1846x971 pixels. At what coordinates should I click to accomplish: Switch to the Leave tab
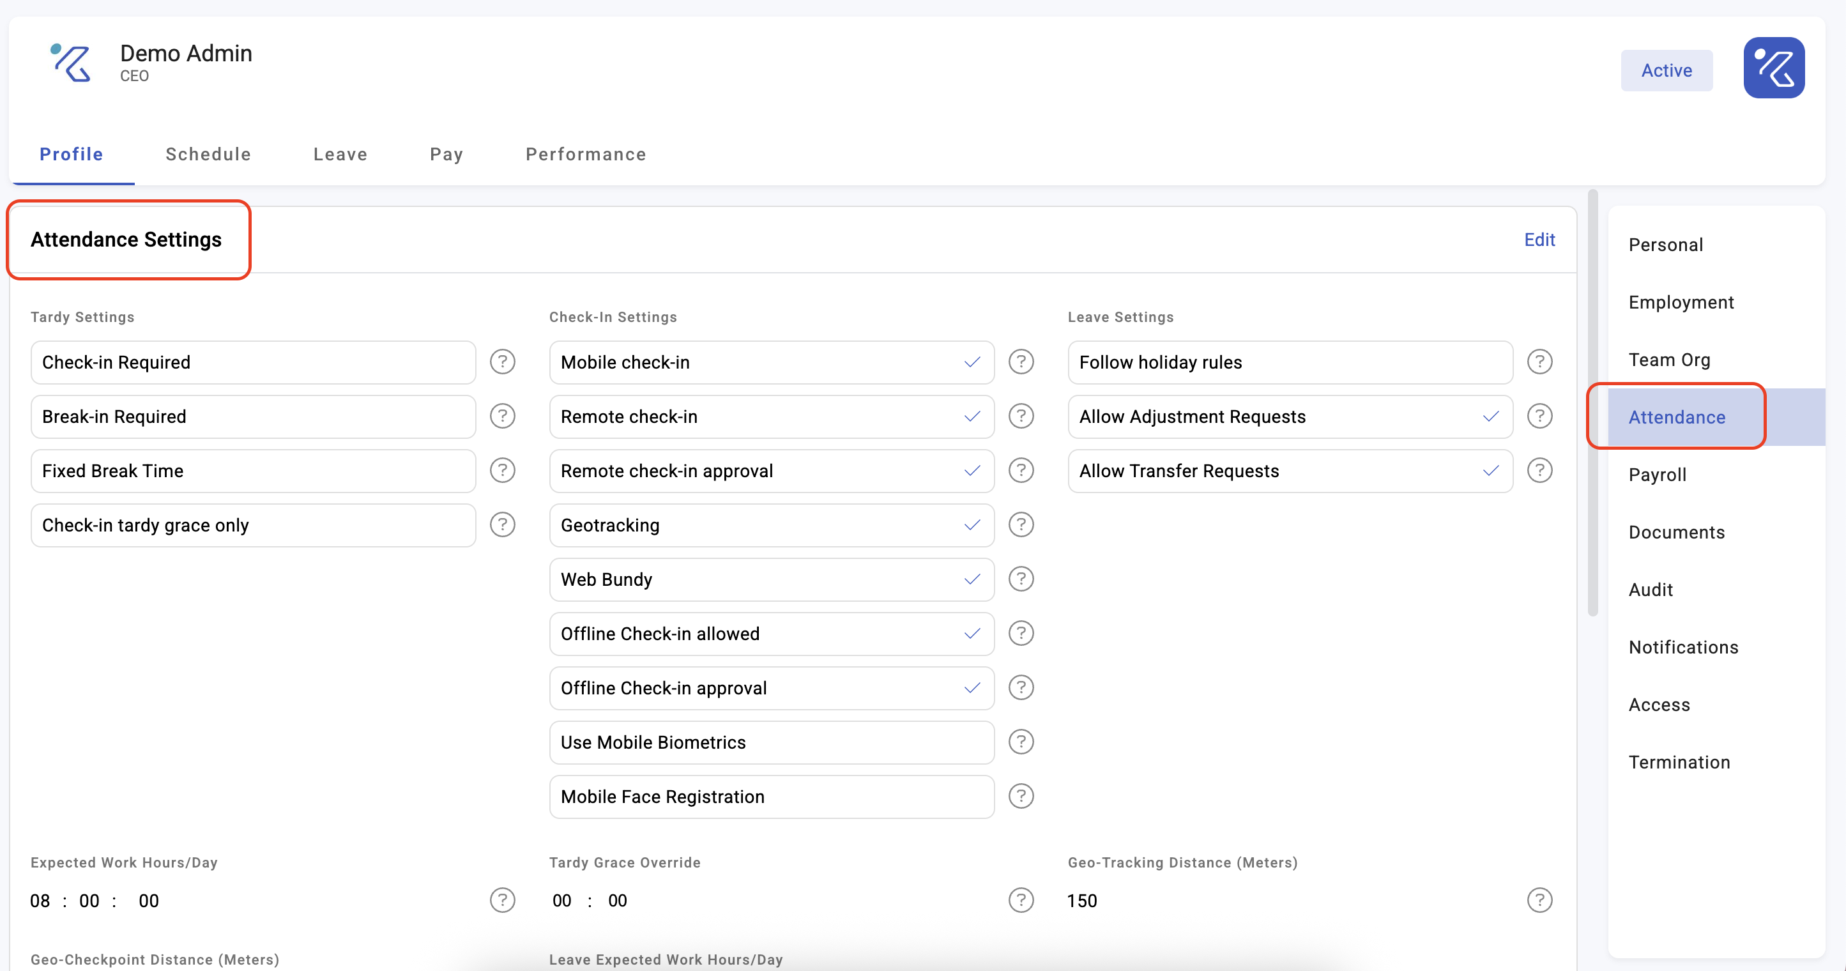[340, 154]
